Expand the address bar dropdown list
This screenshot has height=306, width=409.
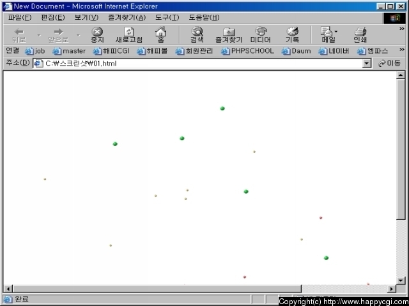coord(367,64)
